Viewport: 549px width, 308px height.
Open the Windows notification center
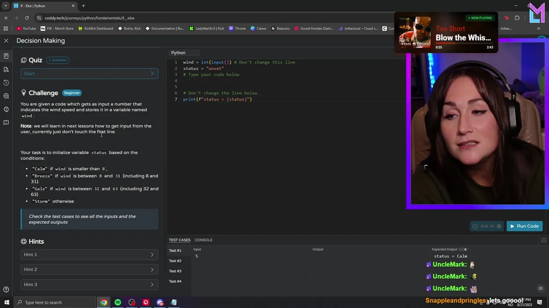coord(540,302)
